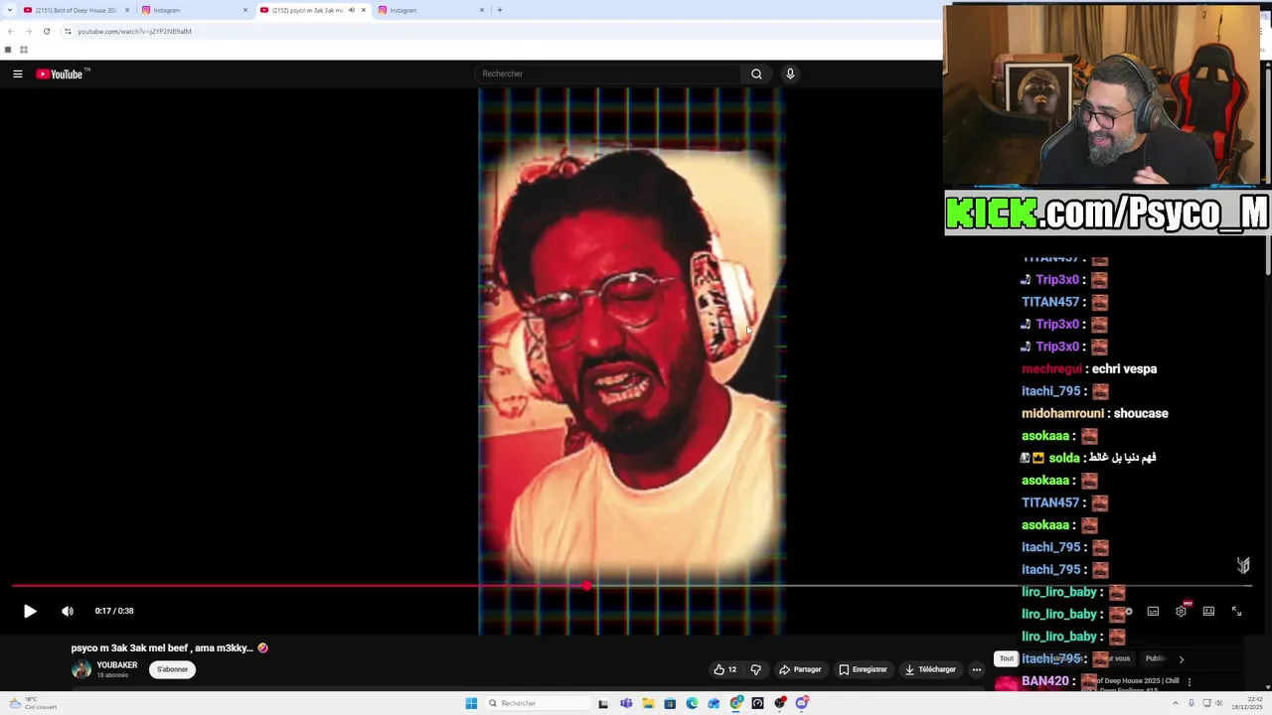Click the Partager share button
The image size is (1272, 715).
click(x=800, y=669)
